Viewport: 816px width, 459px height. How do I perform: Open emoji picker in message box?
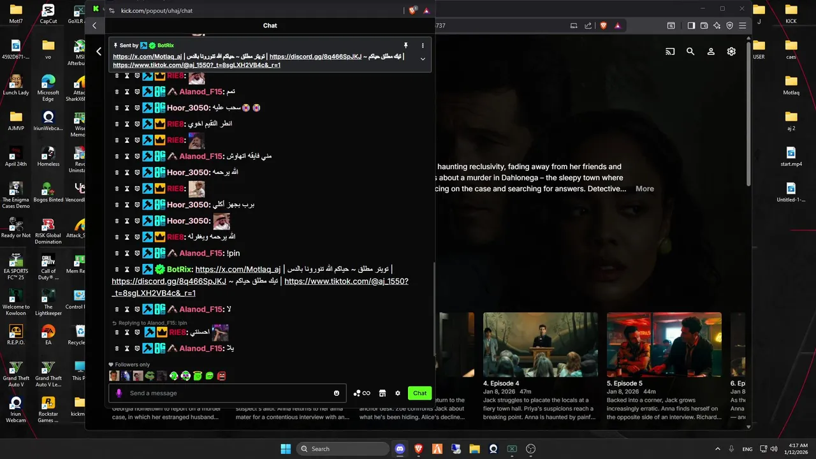pos(337,393)
